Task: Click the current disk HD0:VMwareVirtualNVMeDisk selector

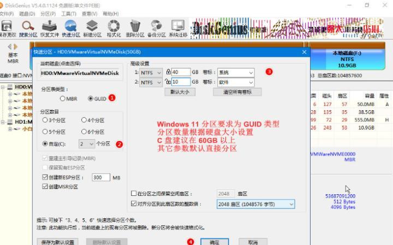Action: pyautogui.click(x=80, y=73)
